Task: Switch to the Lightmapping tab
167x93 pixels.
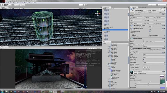Action: 142,7
